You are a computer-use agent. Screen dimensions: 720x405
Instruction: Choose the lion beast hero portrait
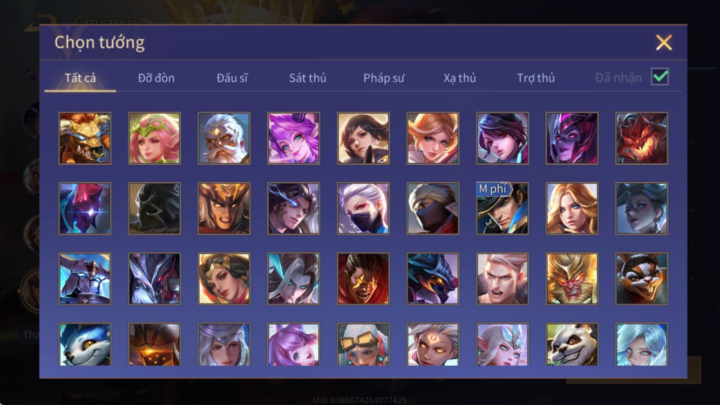(x=85, y=138)
